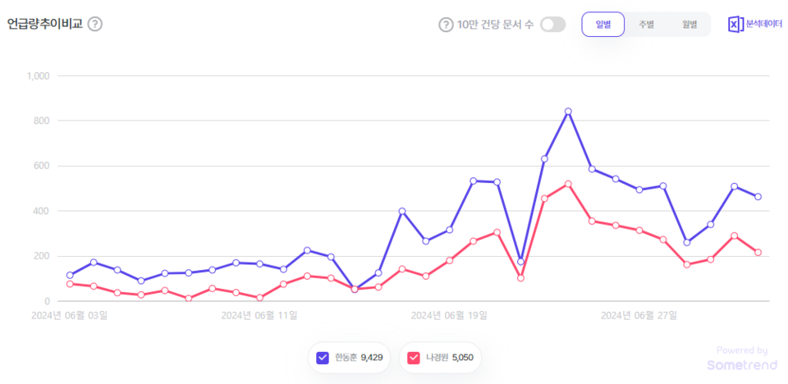Click the 2024년 06월 19일 axis label
Image resolution: width=788 pixels, height=384 pixels.
coord(449,314)
